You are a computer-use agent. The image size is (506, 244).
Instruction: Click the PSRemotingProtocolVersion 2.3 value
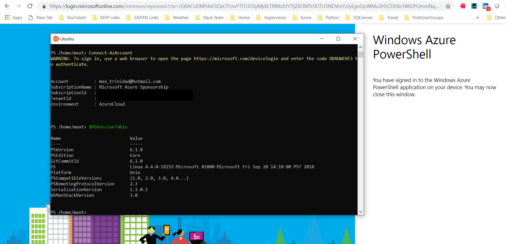point(134,184)
